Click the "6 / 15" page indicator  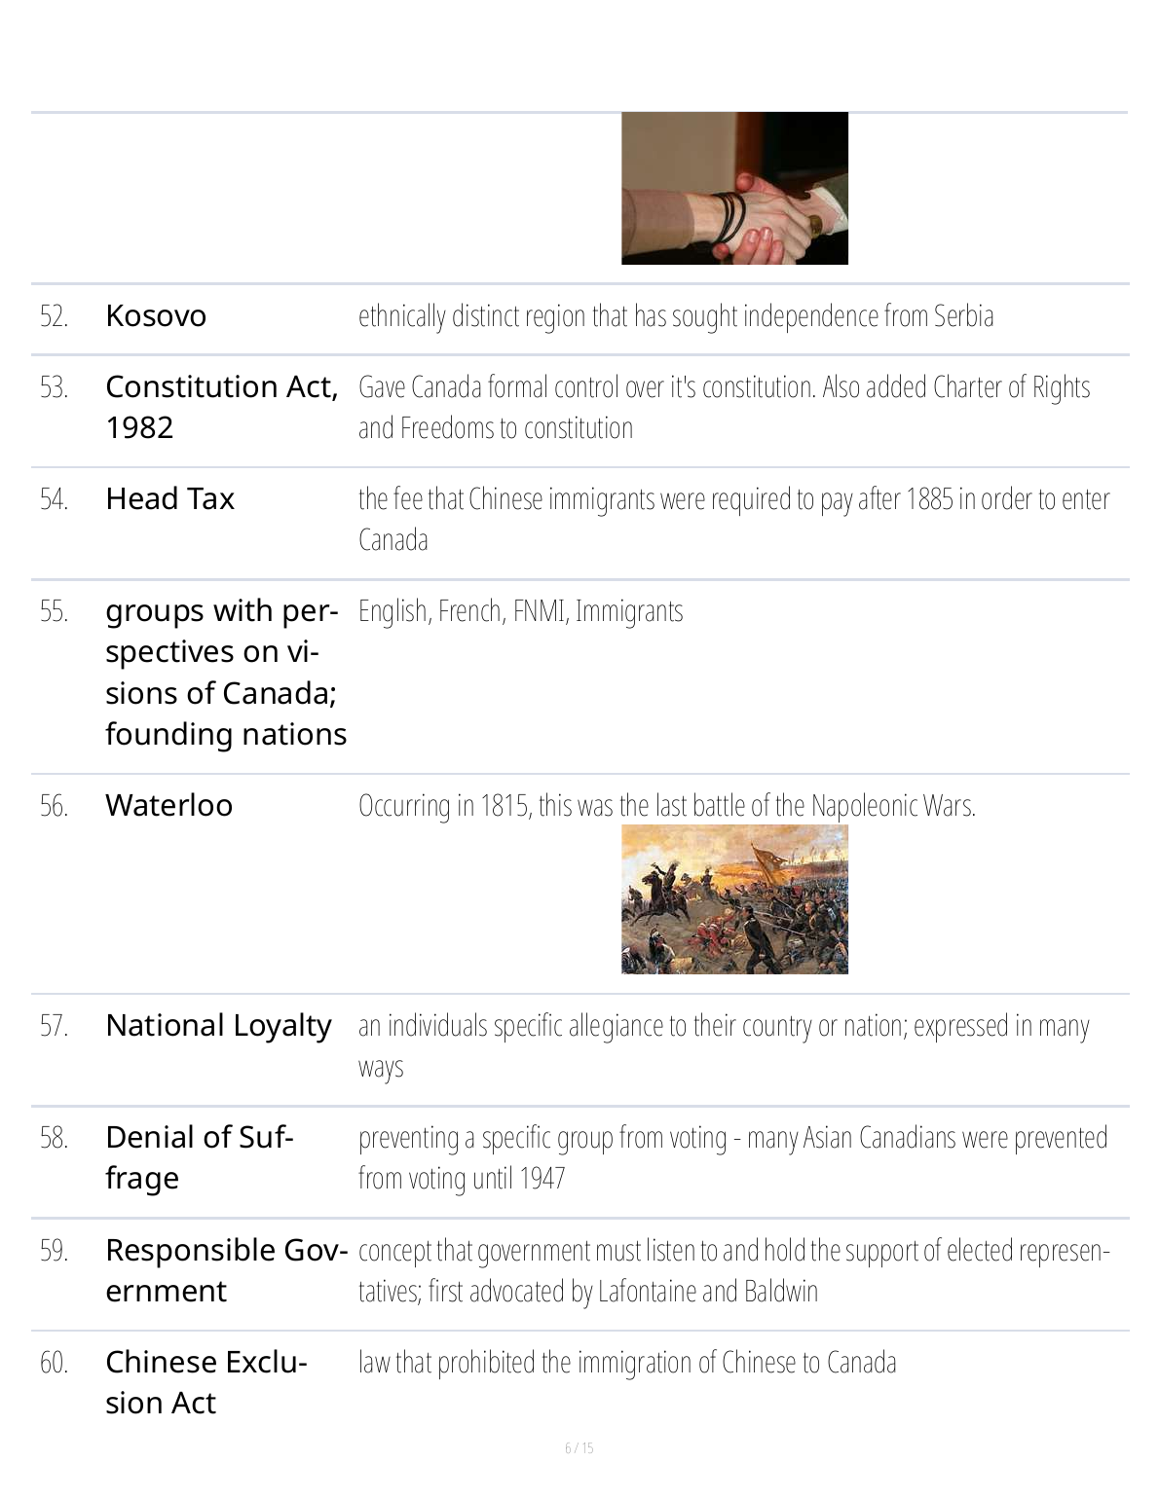pos(579,1448)
